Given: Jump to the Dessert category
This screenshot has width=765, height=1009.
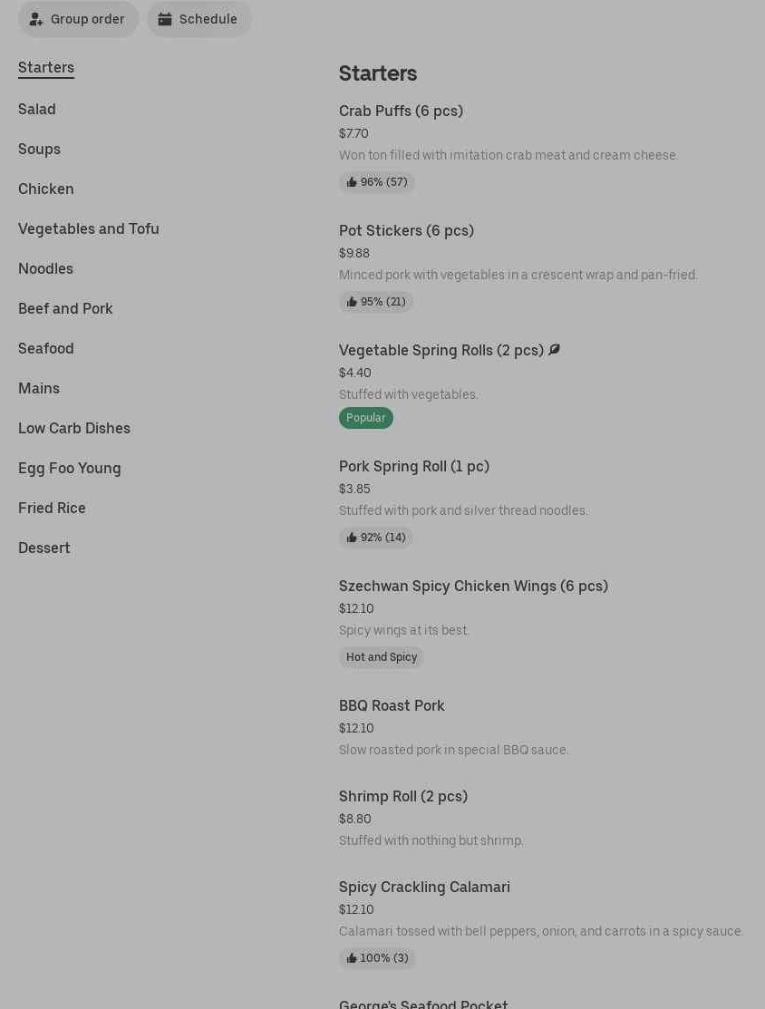Looking at the screenshot, I should tap(44, 548).
